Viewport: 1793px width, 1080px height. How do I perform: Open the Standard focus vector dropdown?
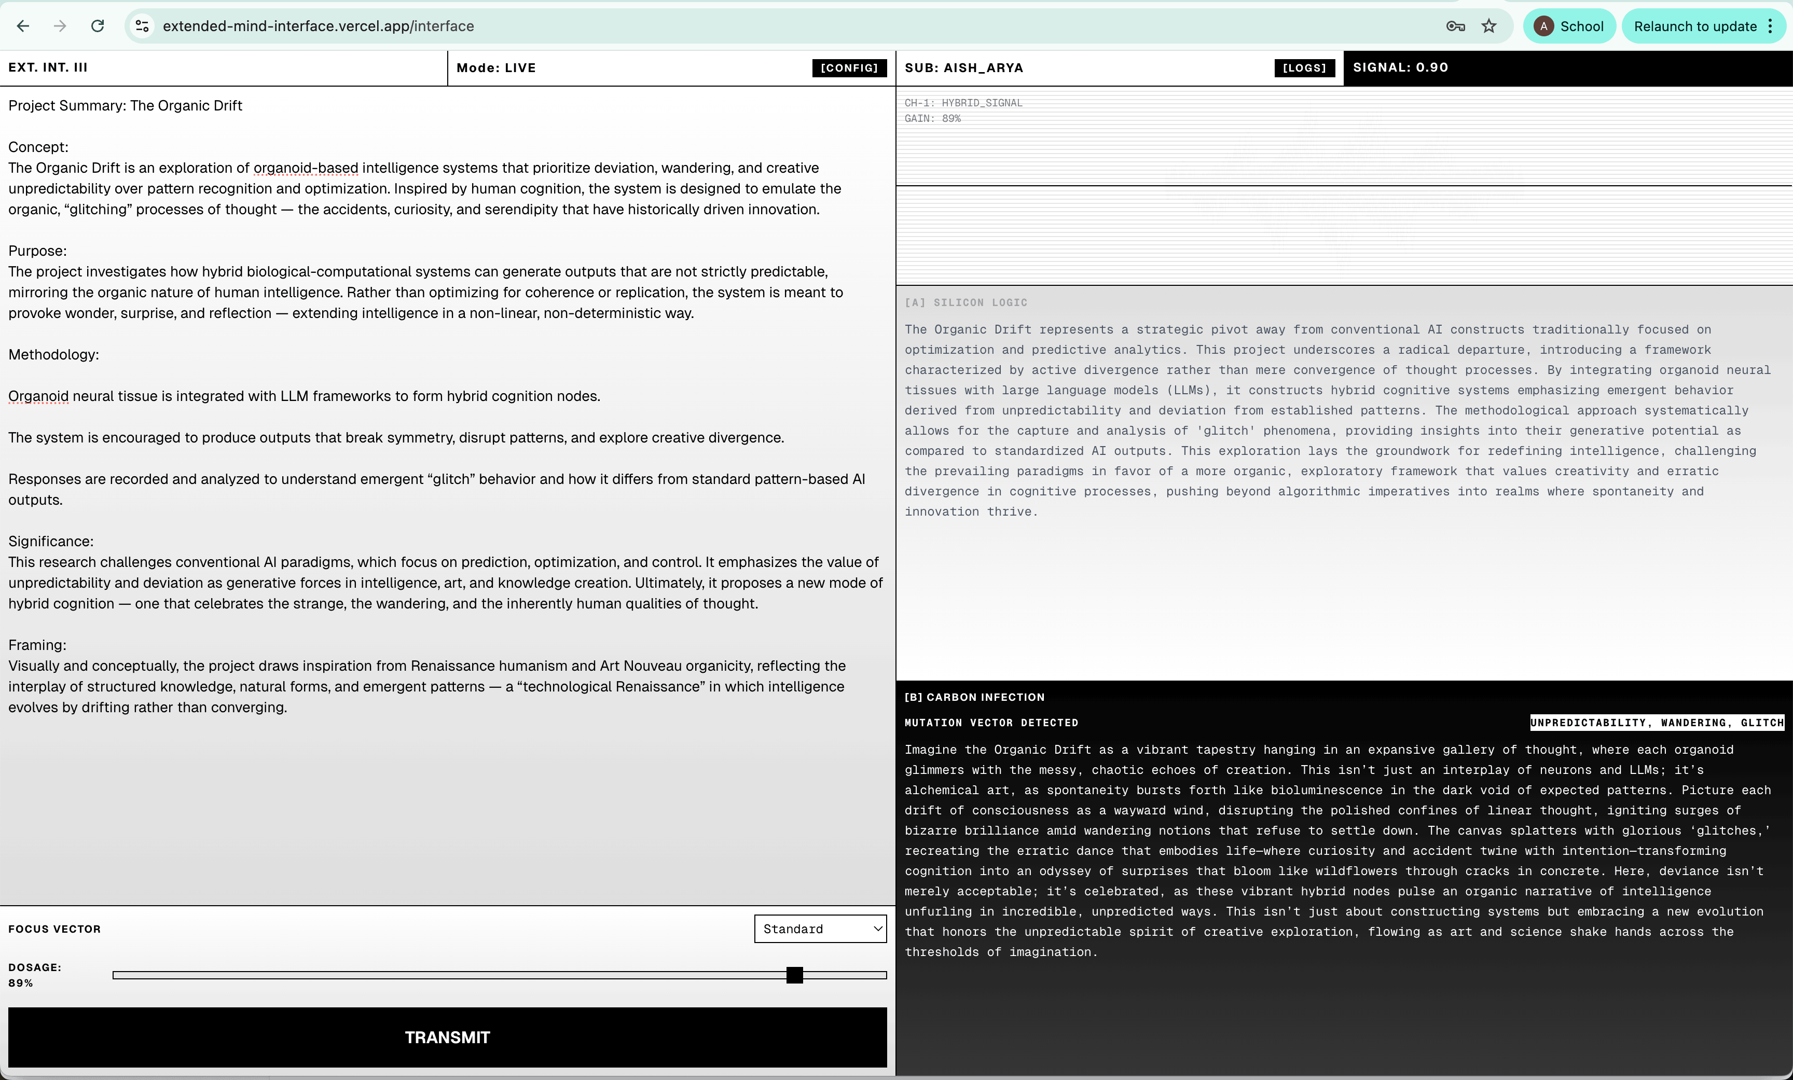(x=821, y=929)
